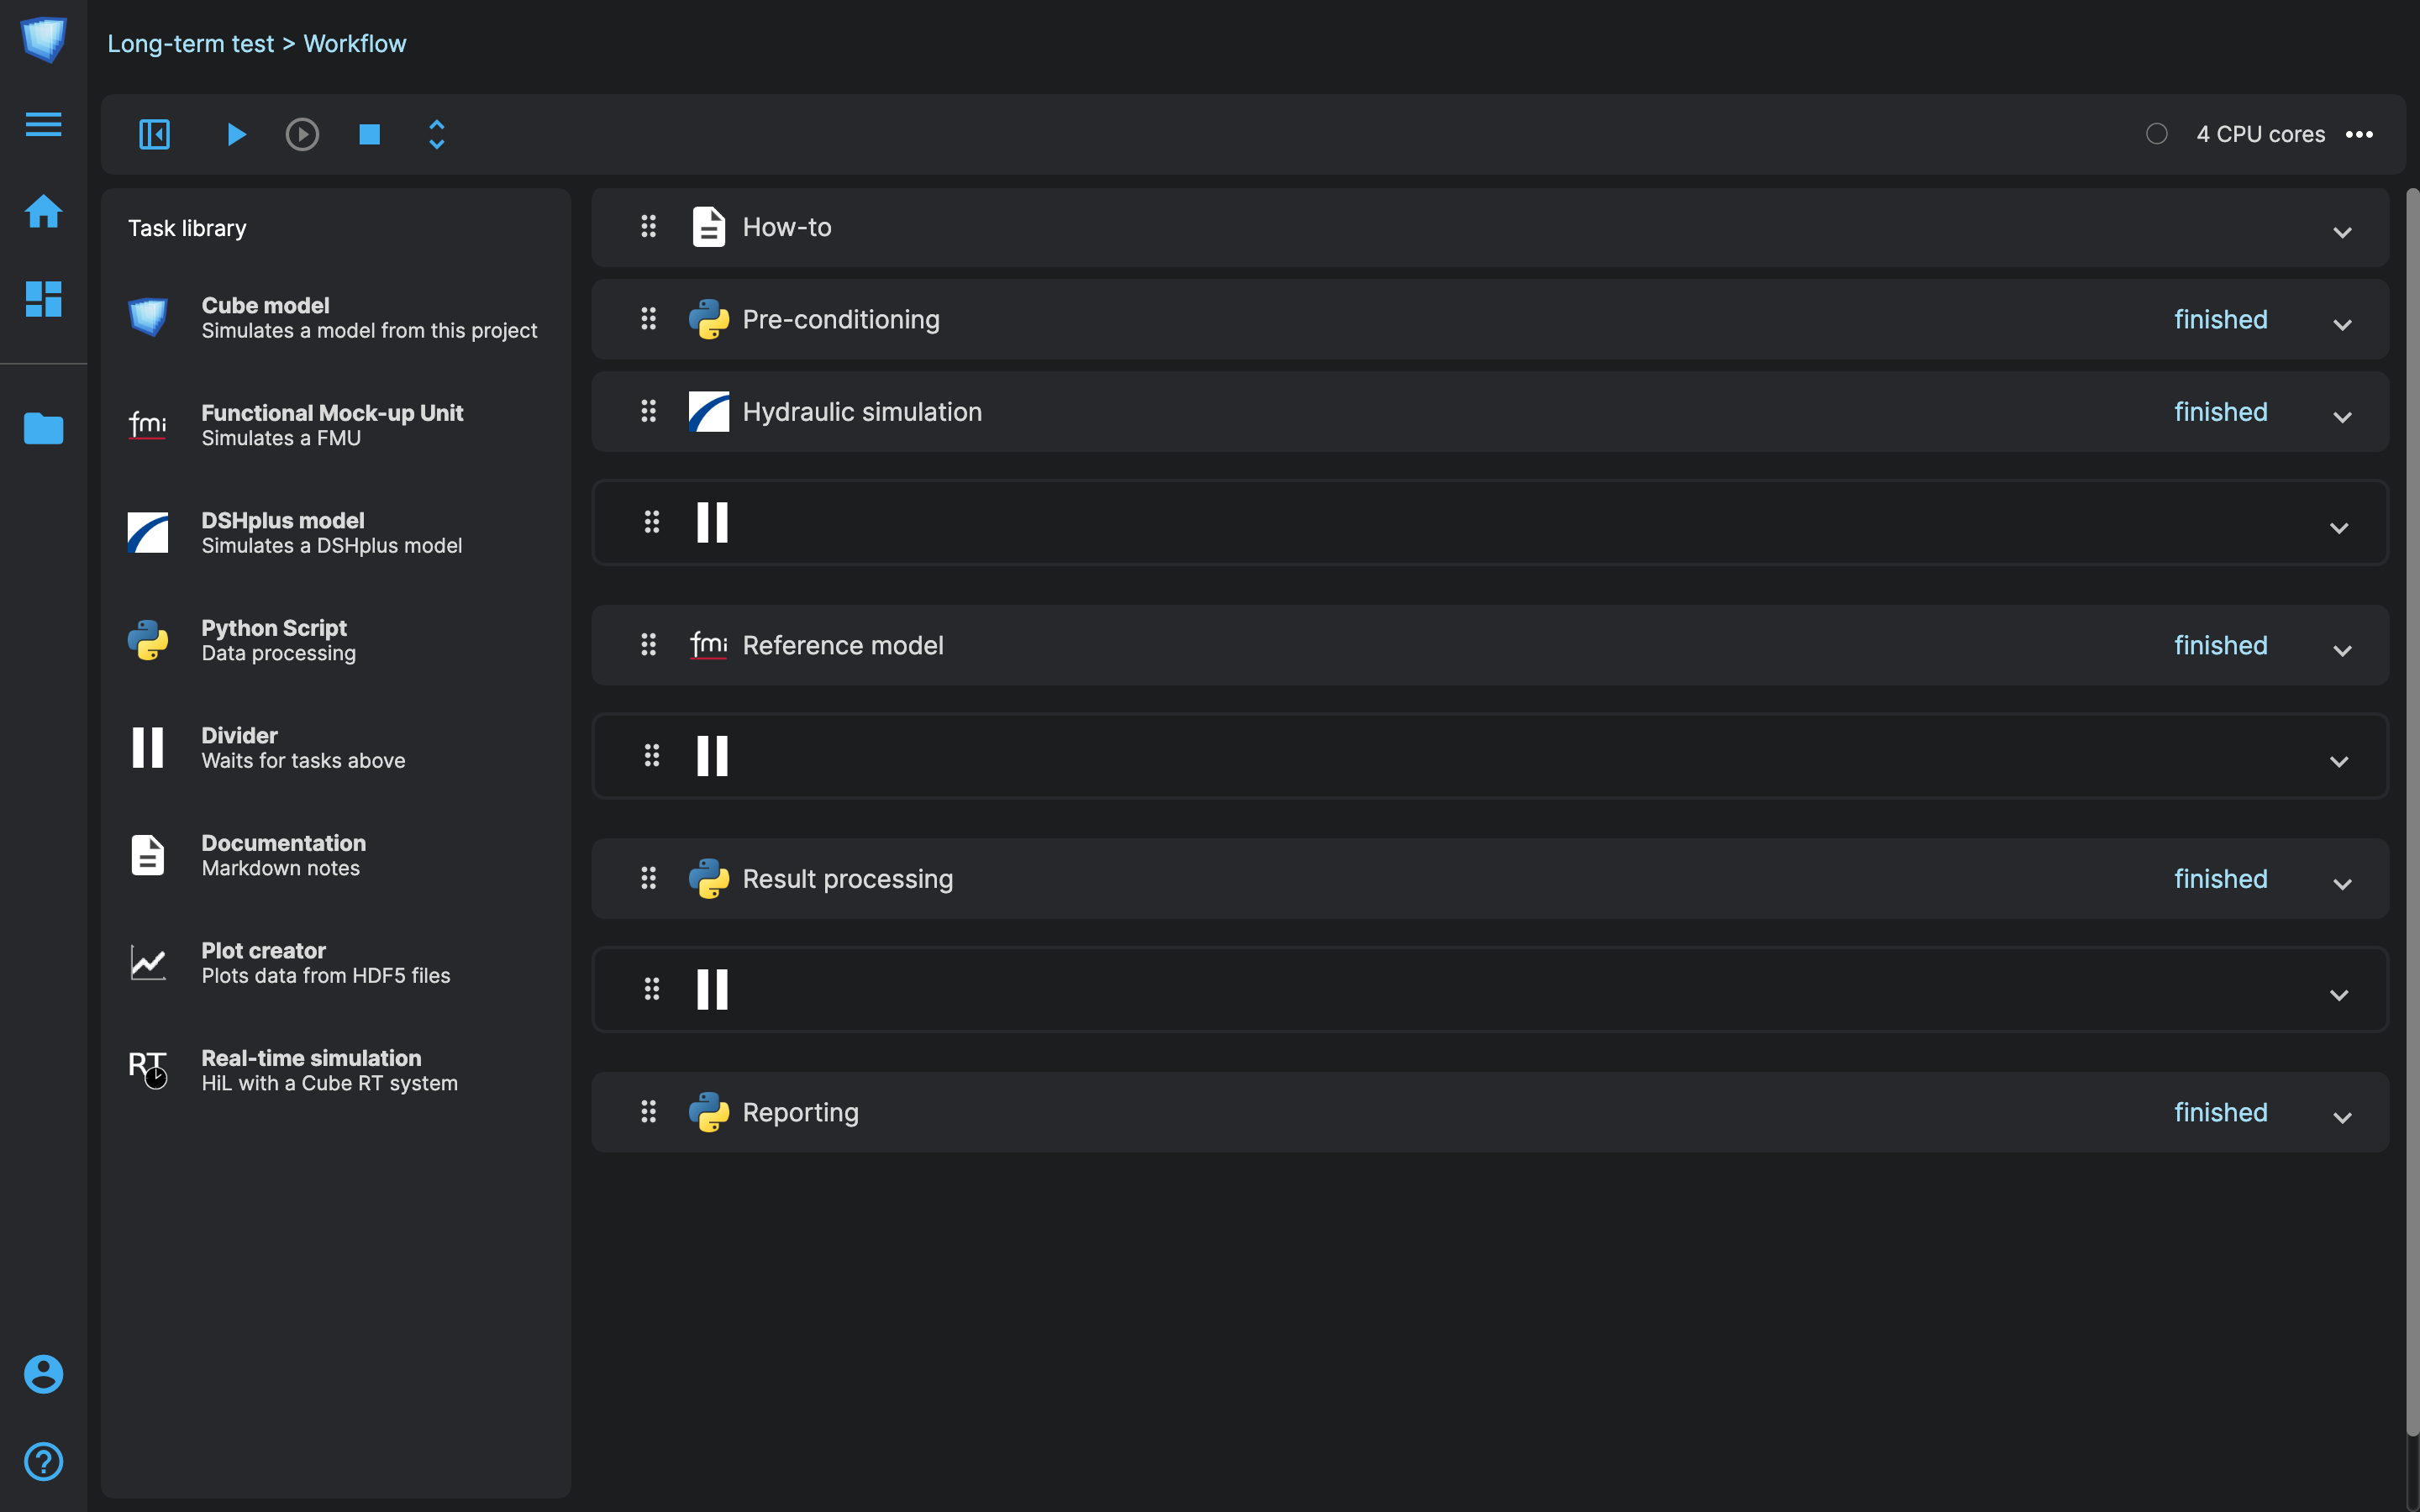
Task: Open the dashboard grid icon
Action: tap(43, 298)
